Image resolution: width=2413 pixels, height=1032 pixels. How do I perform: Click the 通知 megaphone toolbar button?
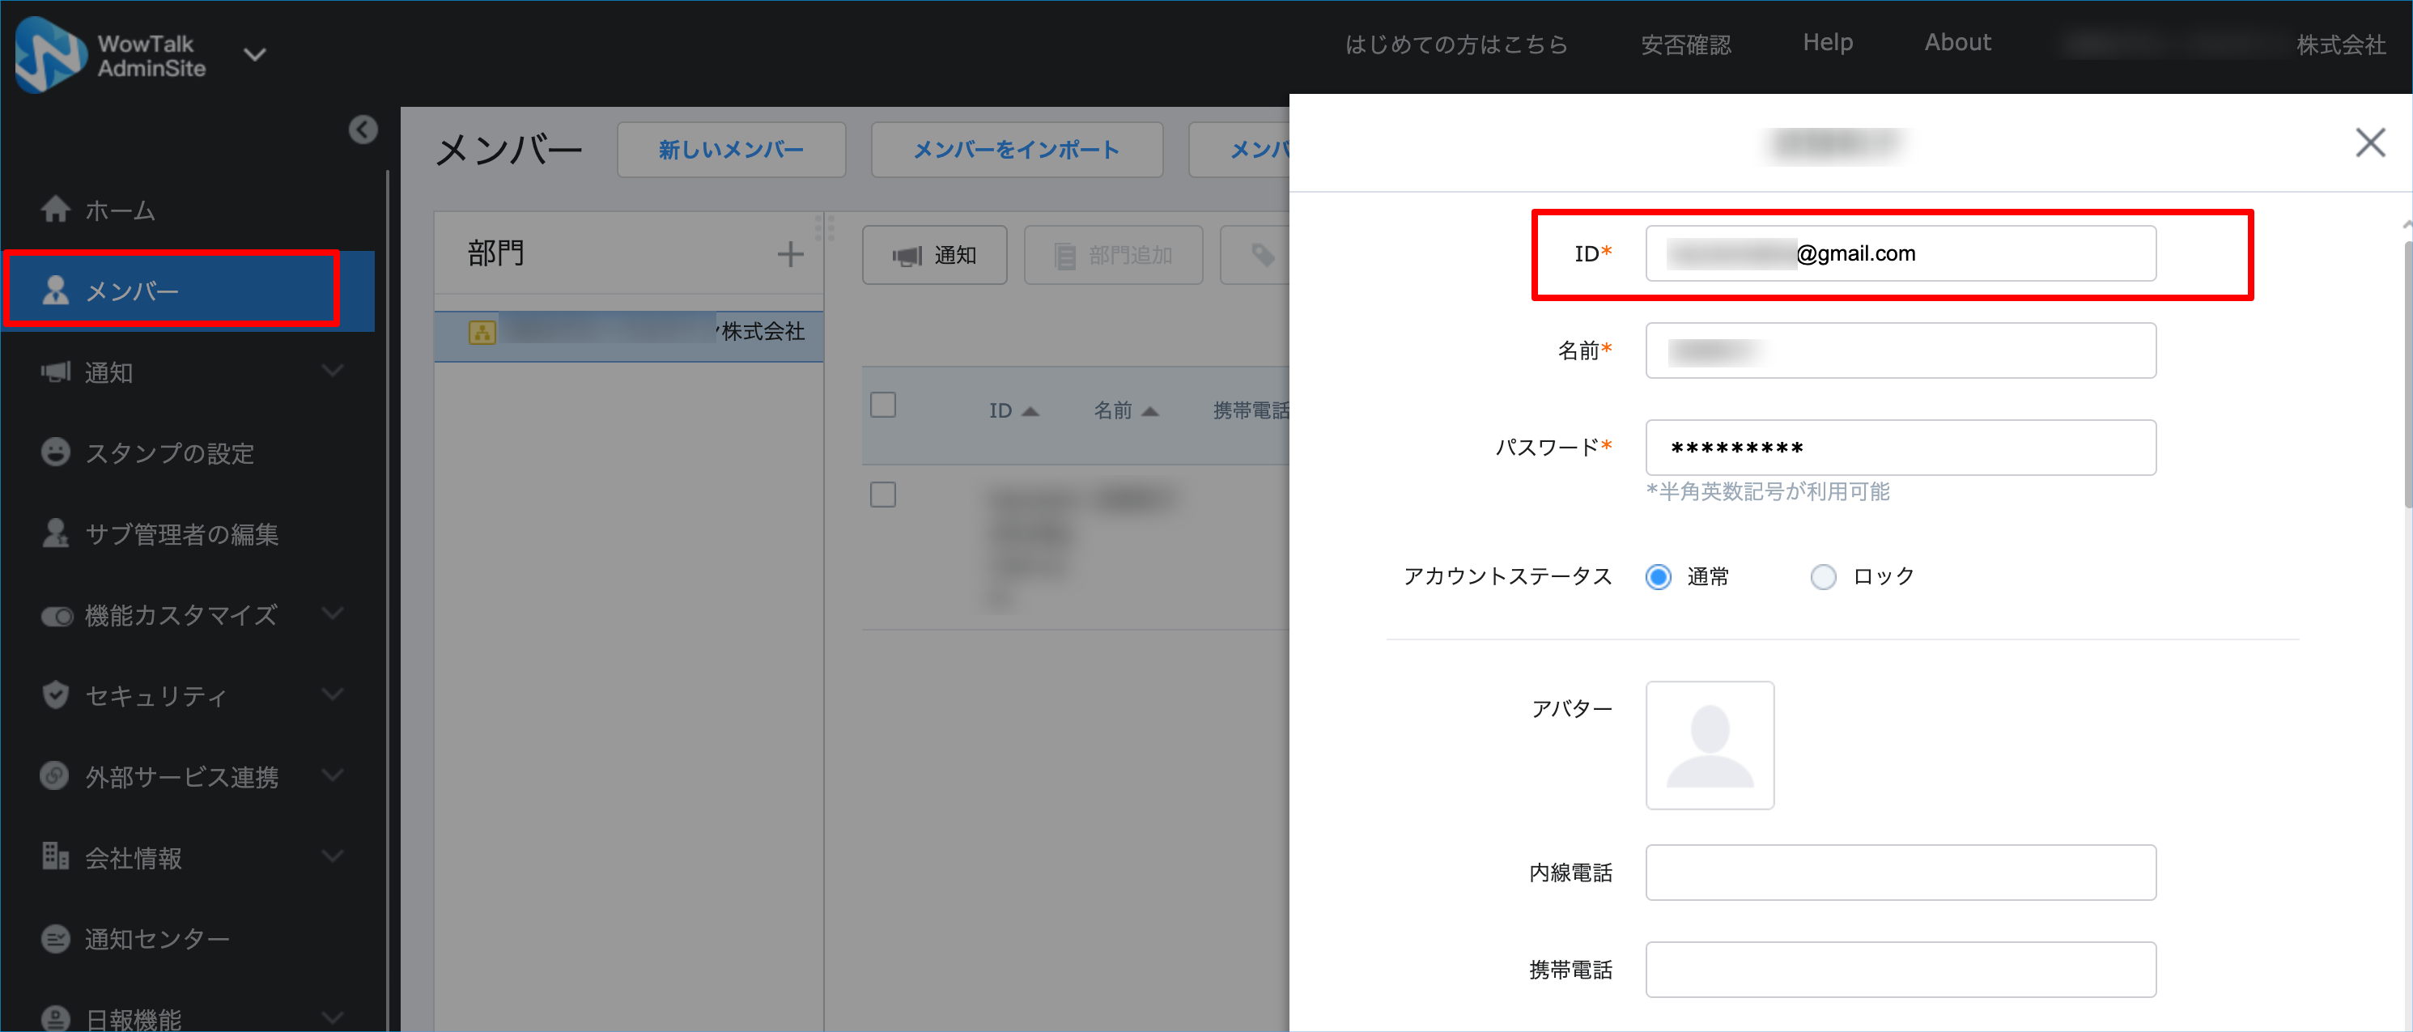click(x=934, y=255)
